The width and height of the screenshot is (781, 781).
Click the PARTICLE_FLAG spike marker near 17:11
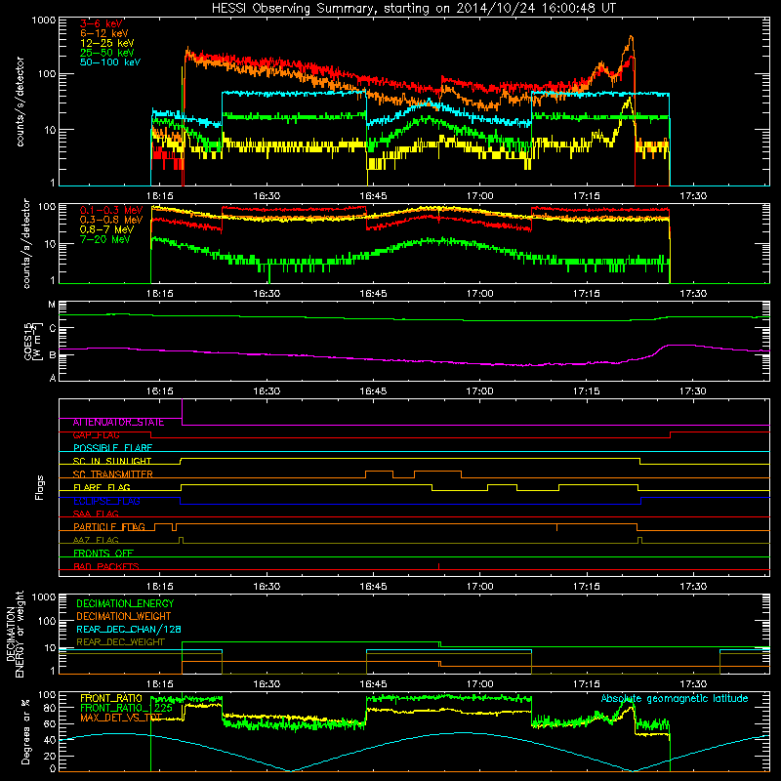[556, 527]
